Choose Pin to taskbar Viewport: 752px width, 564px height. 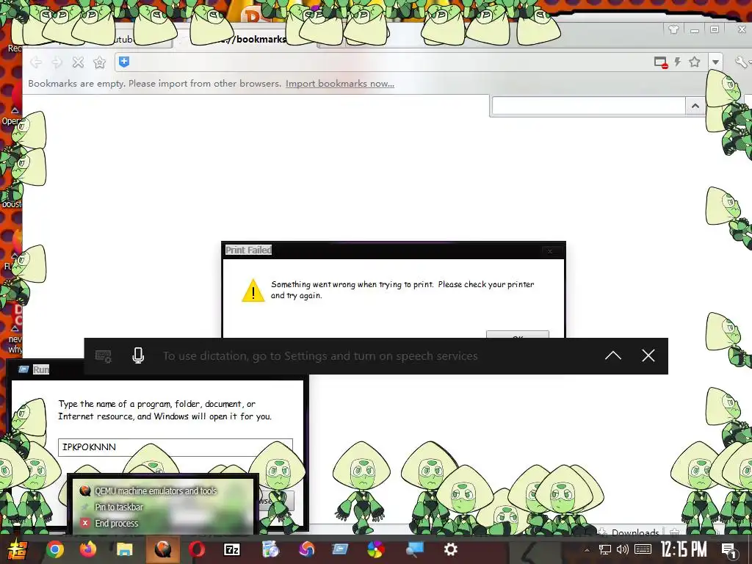[x=119, y=507]
